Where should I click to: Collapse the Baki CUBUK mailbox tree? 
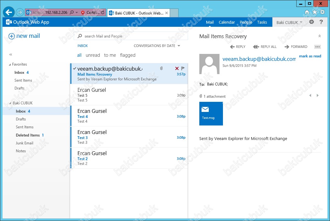pos(10,103)
